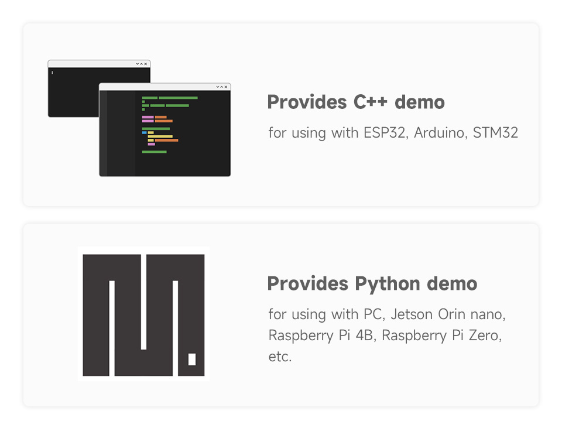Click the "Raspberry Pi 4B, Raspberry Pi Zero" line

pyautogui.click(x=385, y=336)
